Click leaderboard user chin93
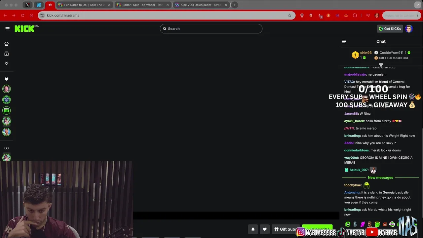The image size is (423, 238). pos(366,53)
